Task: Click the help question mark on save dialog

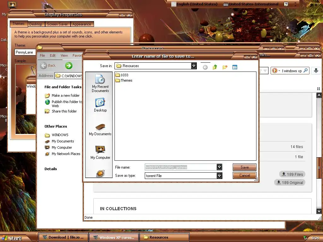Action: pos(247,57)
